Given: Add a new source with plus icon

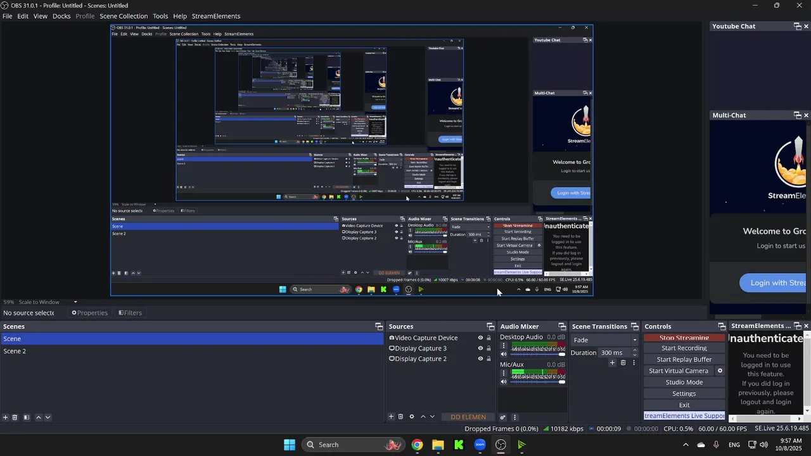Looking at the screenshot, I should pos(391,417).
